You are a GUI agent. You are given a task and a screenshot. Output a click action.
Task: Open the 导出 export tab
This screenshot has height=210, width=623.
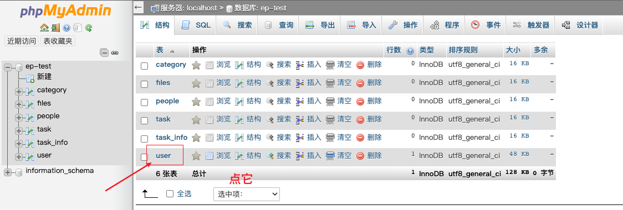pyautogui.click(x=320, y=25)
